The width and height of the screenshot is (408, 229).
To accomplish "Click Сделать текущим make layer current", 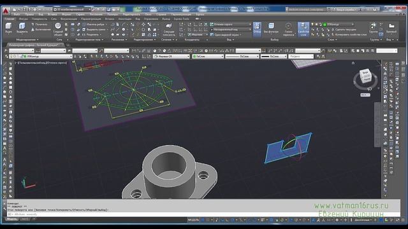I will [343, 29].
